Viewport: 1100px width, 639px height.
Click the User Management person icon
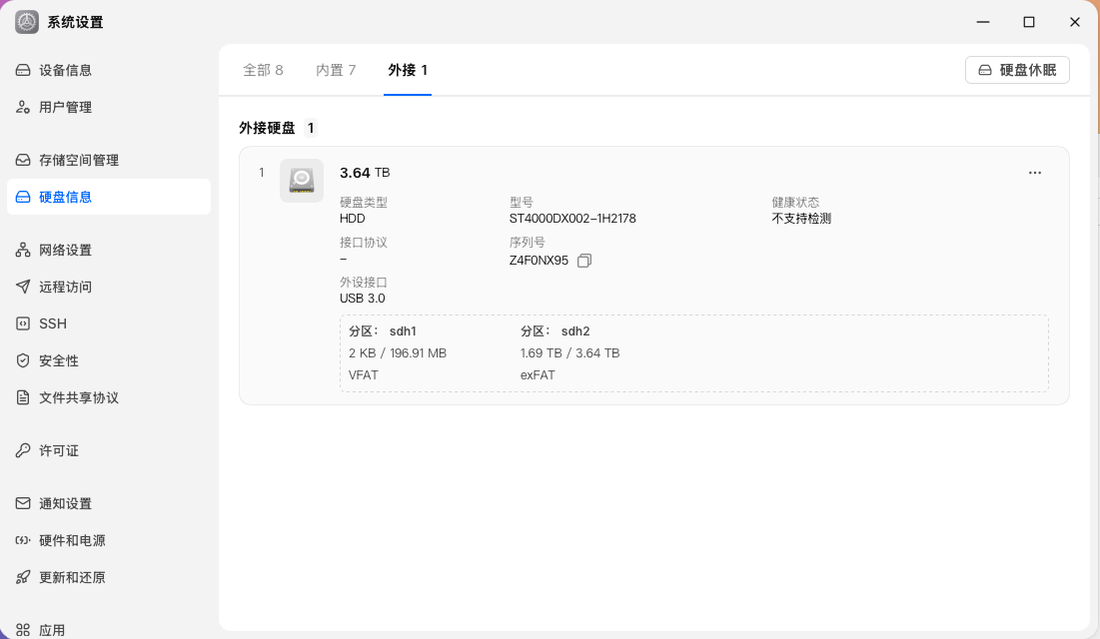[x=23, y=107]
